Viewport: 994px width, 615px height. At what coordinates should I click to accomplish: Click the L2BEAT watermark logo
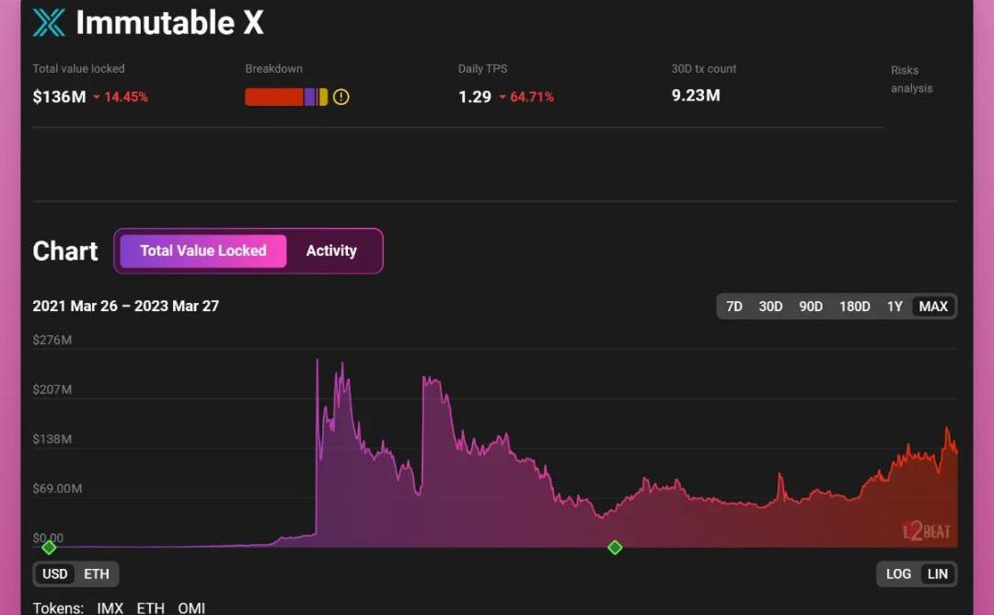point(926,531)
